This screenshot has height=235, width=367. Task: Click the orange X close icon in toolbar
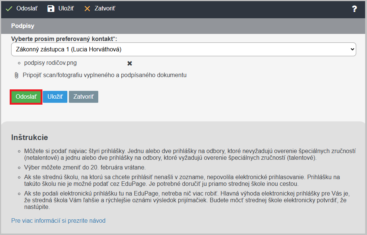click(87, 9)
